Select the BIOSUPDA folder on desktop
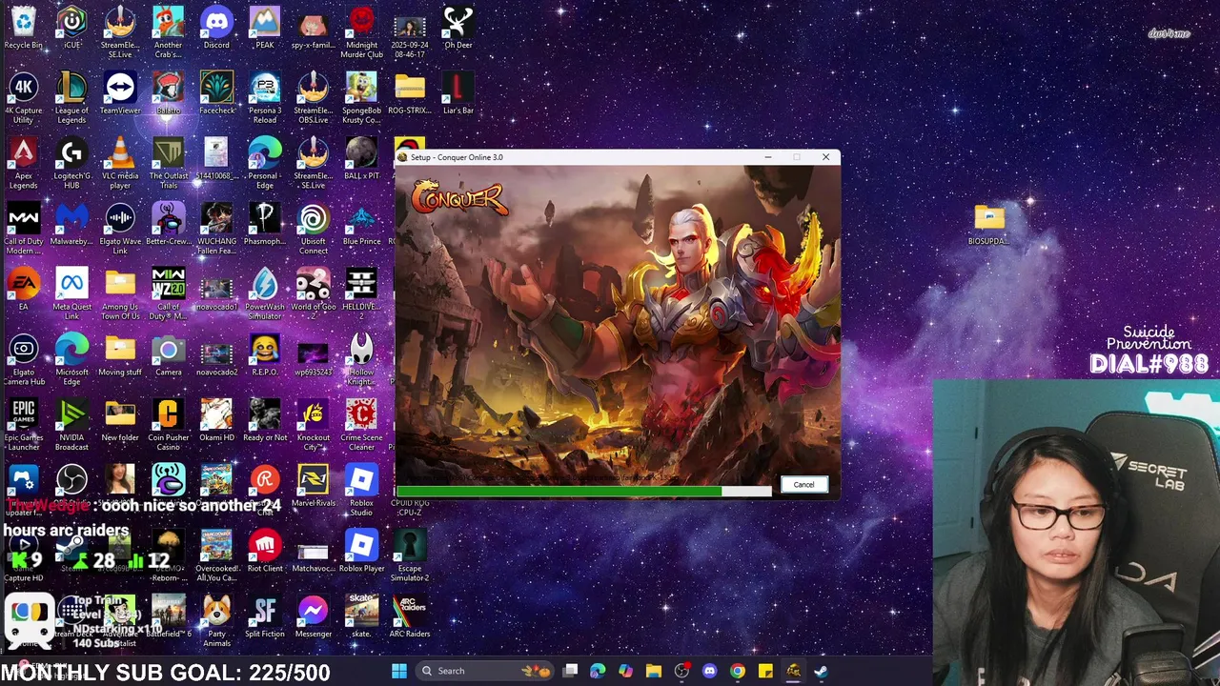 988,225
